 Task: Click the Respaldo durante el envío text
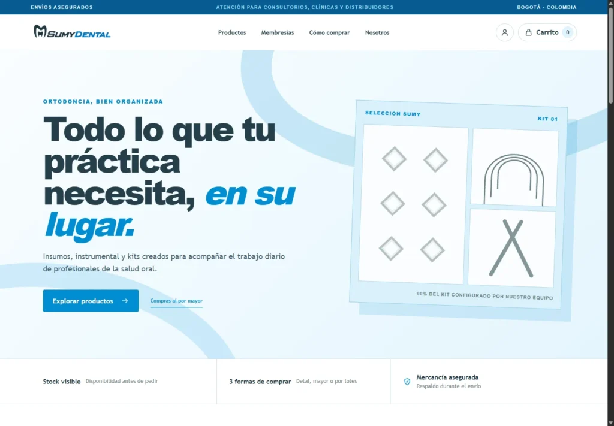[x=449, y=386]
